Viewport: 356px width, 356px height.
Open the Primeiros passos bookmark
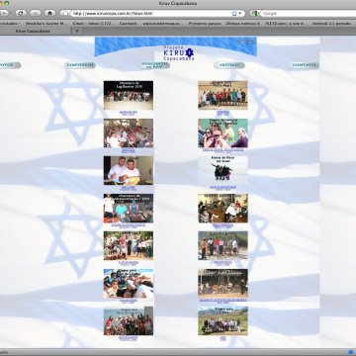point(205,24)
